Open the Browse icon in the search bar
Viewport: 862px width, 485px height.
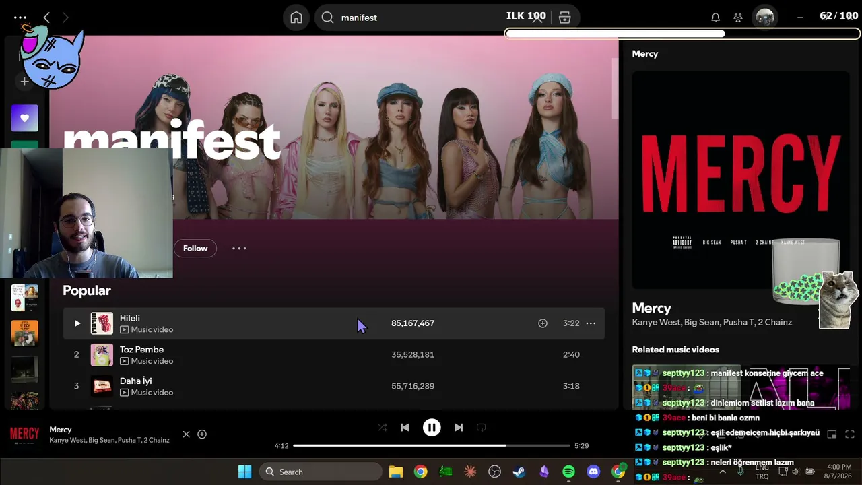[x=564, y=18]
